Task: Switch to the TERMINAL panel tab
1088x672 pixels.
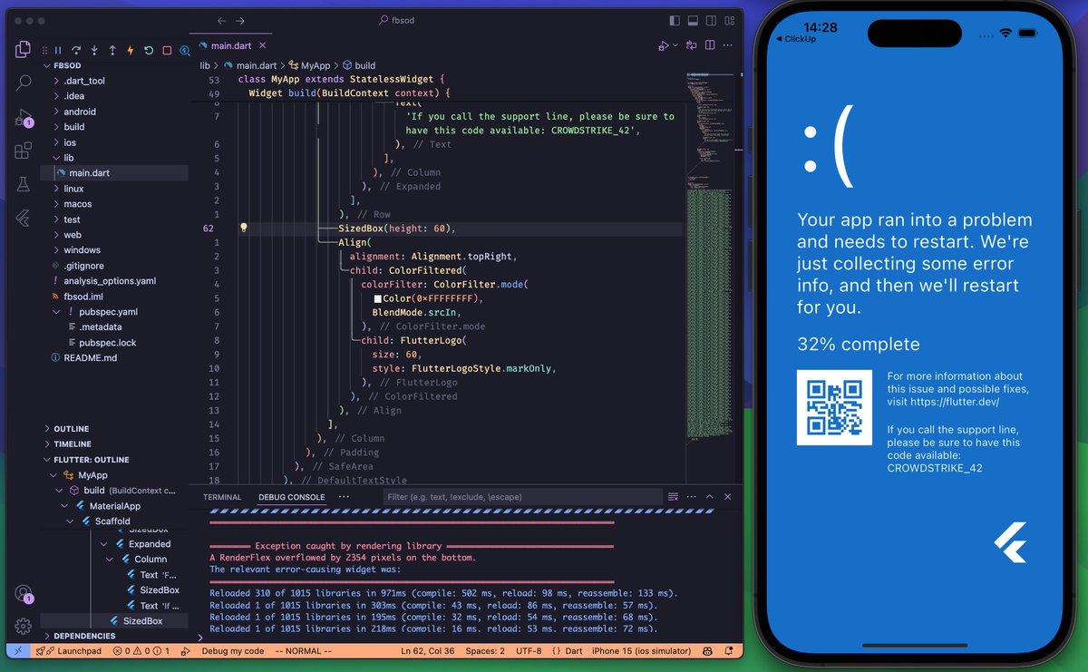Action: pyautogui.click(x=222, y=497)
